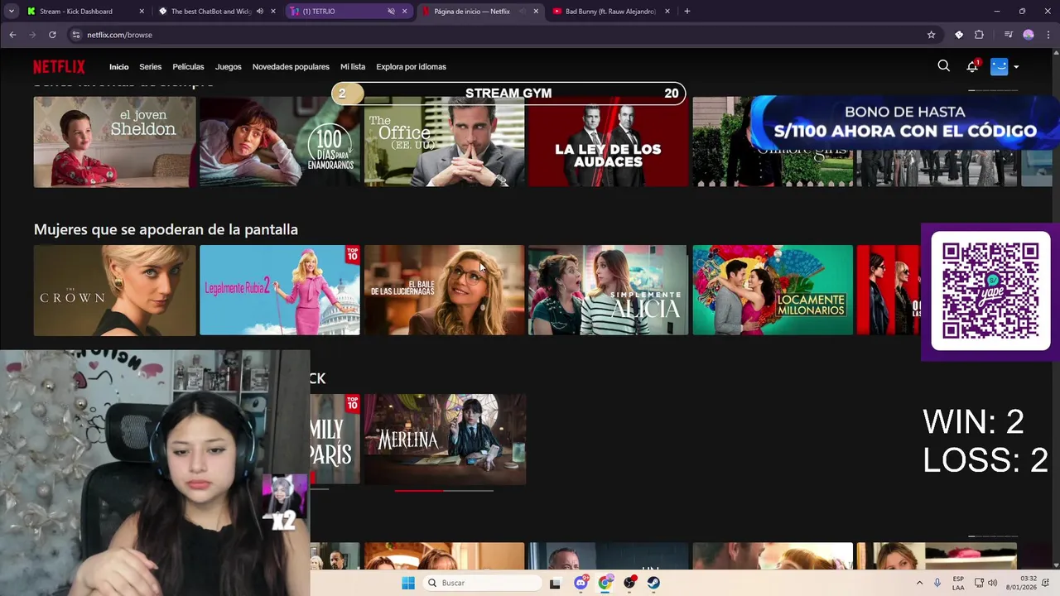Open the diamond extension icon
Screen dimensions: 1060x596
(959, 35)
